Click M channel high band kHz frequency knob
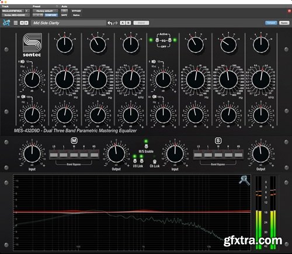 point(131,79)
